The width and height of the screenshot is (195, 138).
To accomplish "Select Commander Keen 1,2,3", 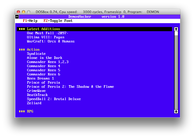I will point(48,62).
